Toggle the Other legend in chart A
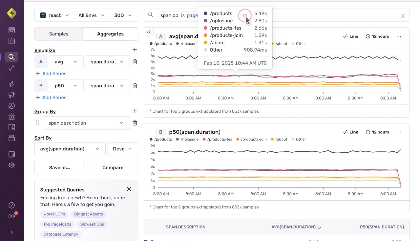 click(x=299, y=44)
